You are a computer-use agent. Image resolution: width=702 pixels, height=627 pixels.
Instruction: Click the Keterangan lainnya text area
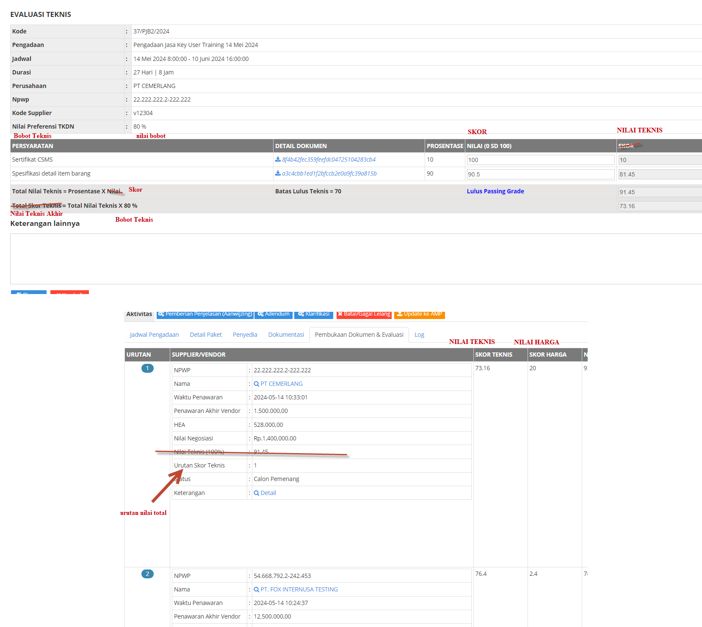pyautogui.click(x=356, y=259)
